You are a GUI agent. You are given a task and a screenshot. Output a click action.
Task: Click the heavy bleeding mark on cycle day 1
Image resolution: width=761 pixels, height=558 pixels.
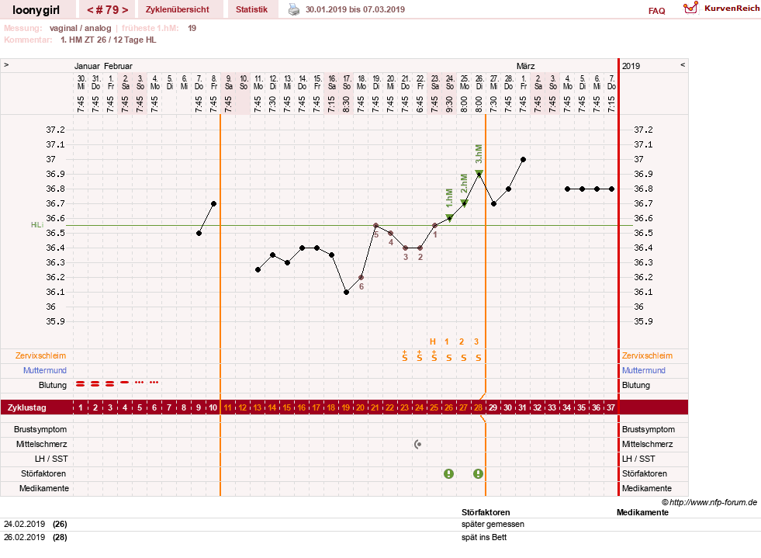81,383
